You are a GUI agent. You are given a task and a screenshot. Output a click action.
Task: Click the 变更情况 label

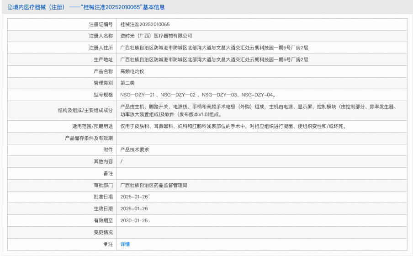coord(103,233)
